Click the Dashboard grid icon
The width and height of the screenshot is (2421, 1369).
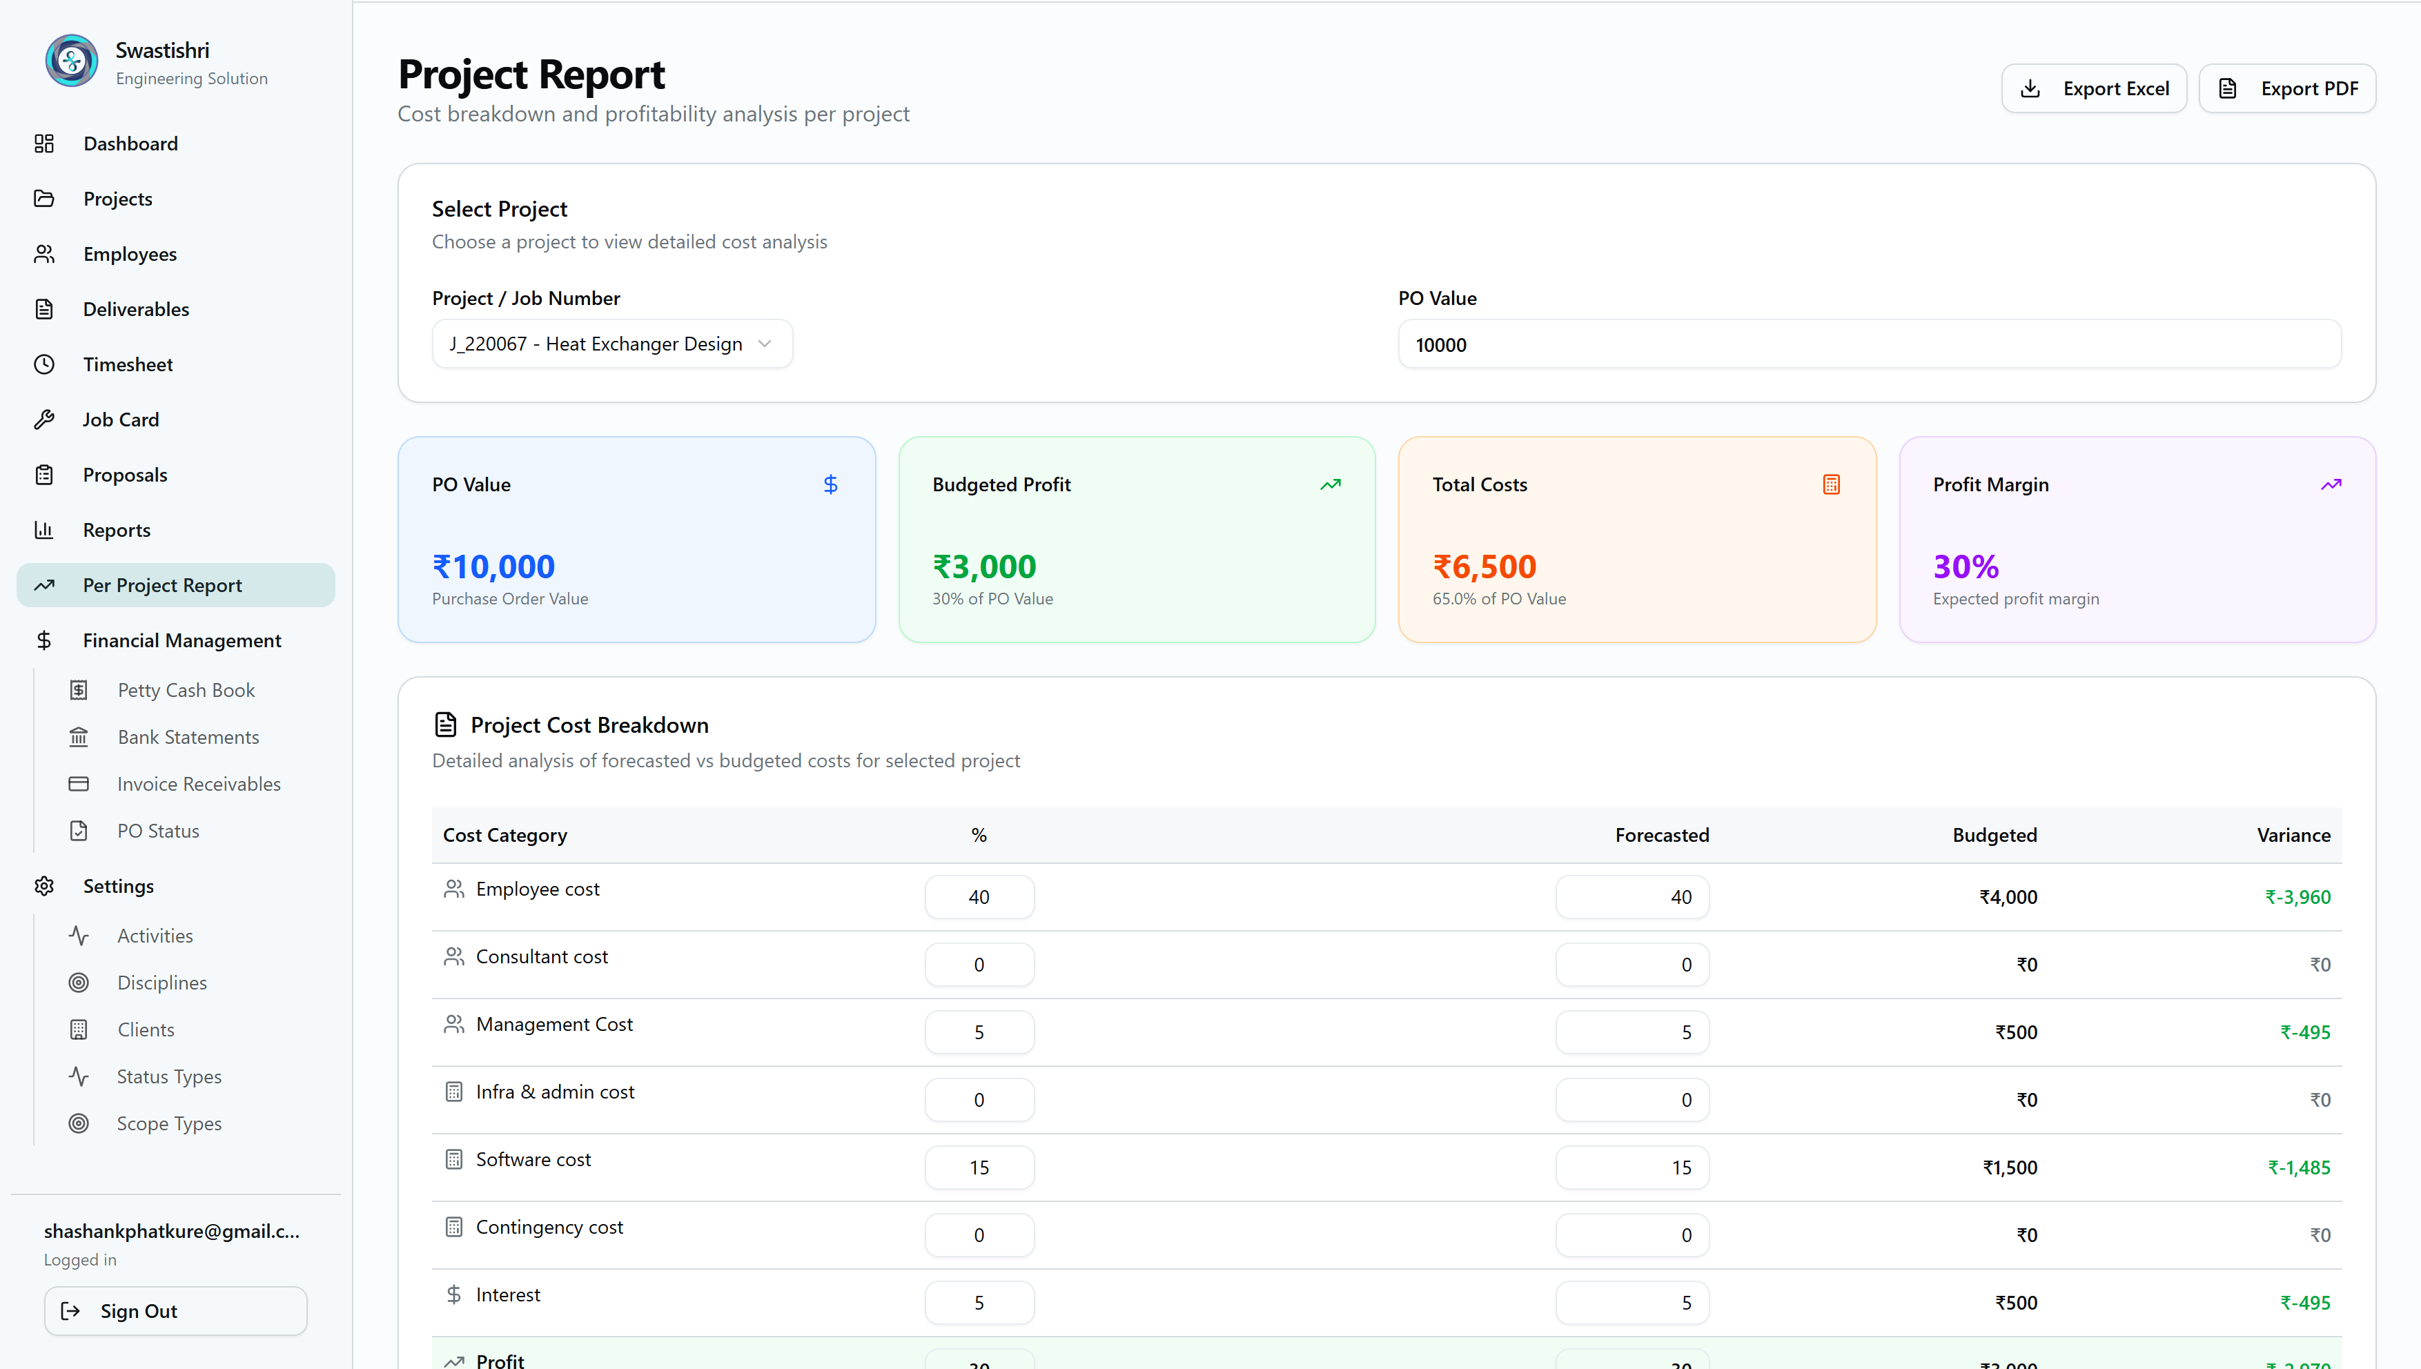point(44,144)
